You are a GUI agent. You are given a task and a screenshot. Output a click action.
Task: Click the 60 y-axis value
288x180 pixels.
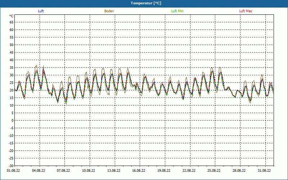point(12,30)
